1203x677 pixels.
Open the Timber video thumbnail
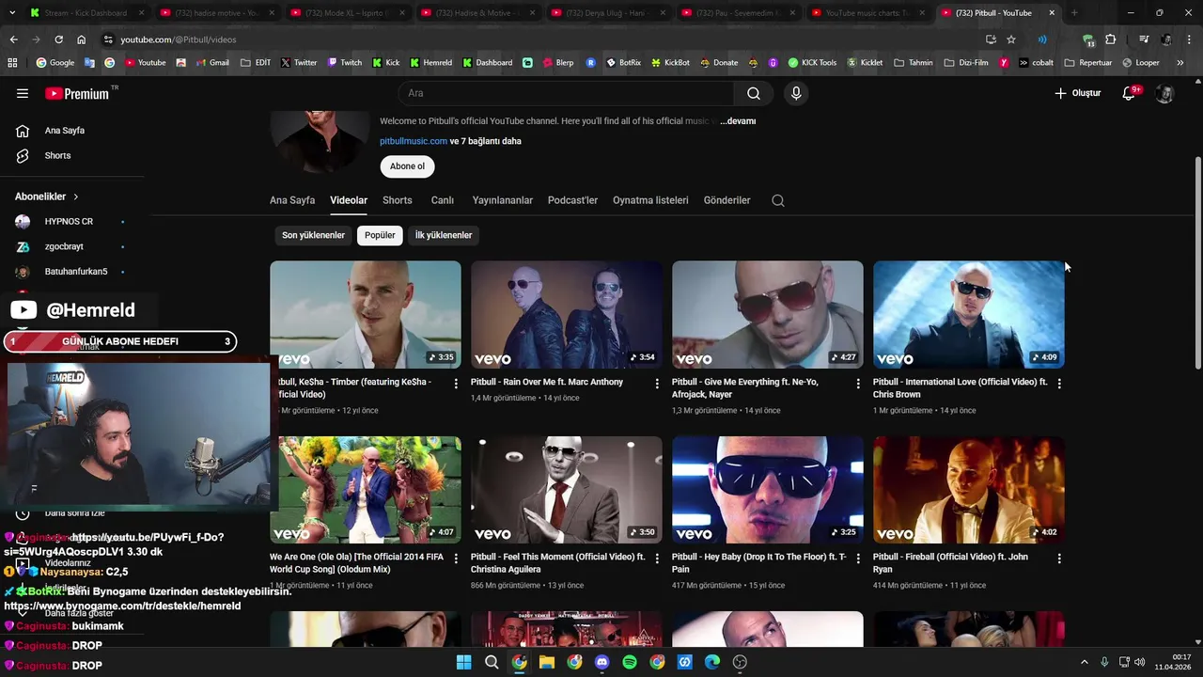[366, 314]
